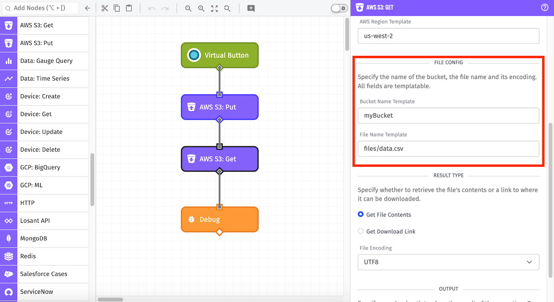This screenshot has height=302, width=554.
Task: Select the AWS S3: Put canvas node
Action: (x=220, y=107)
